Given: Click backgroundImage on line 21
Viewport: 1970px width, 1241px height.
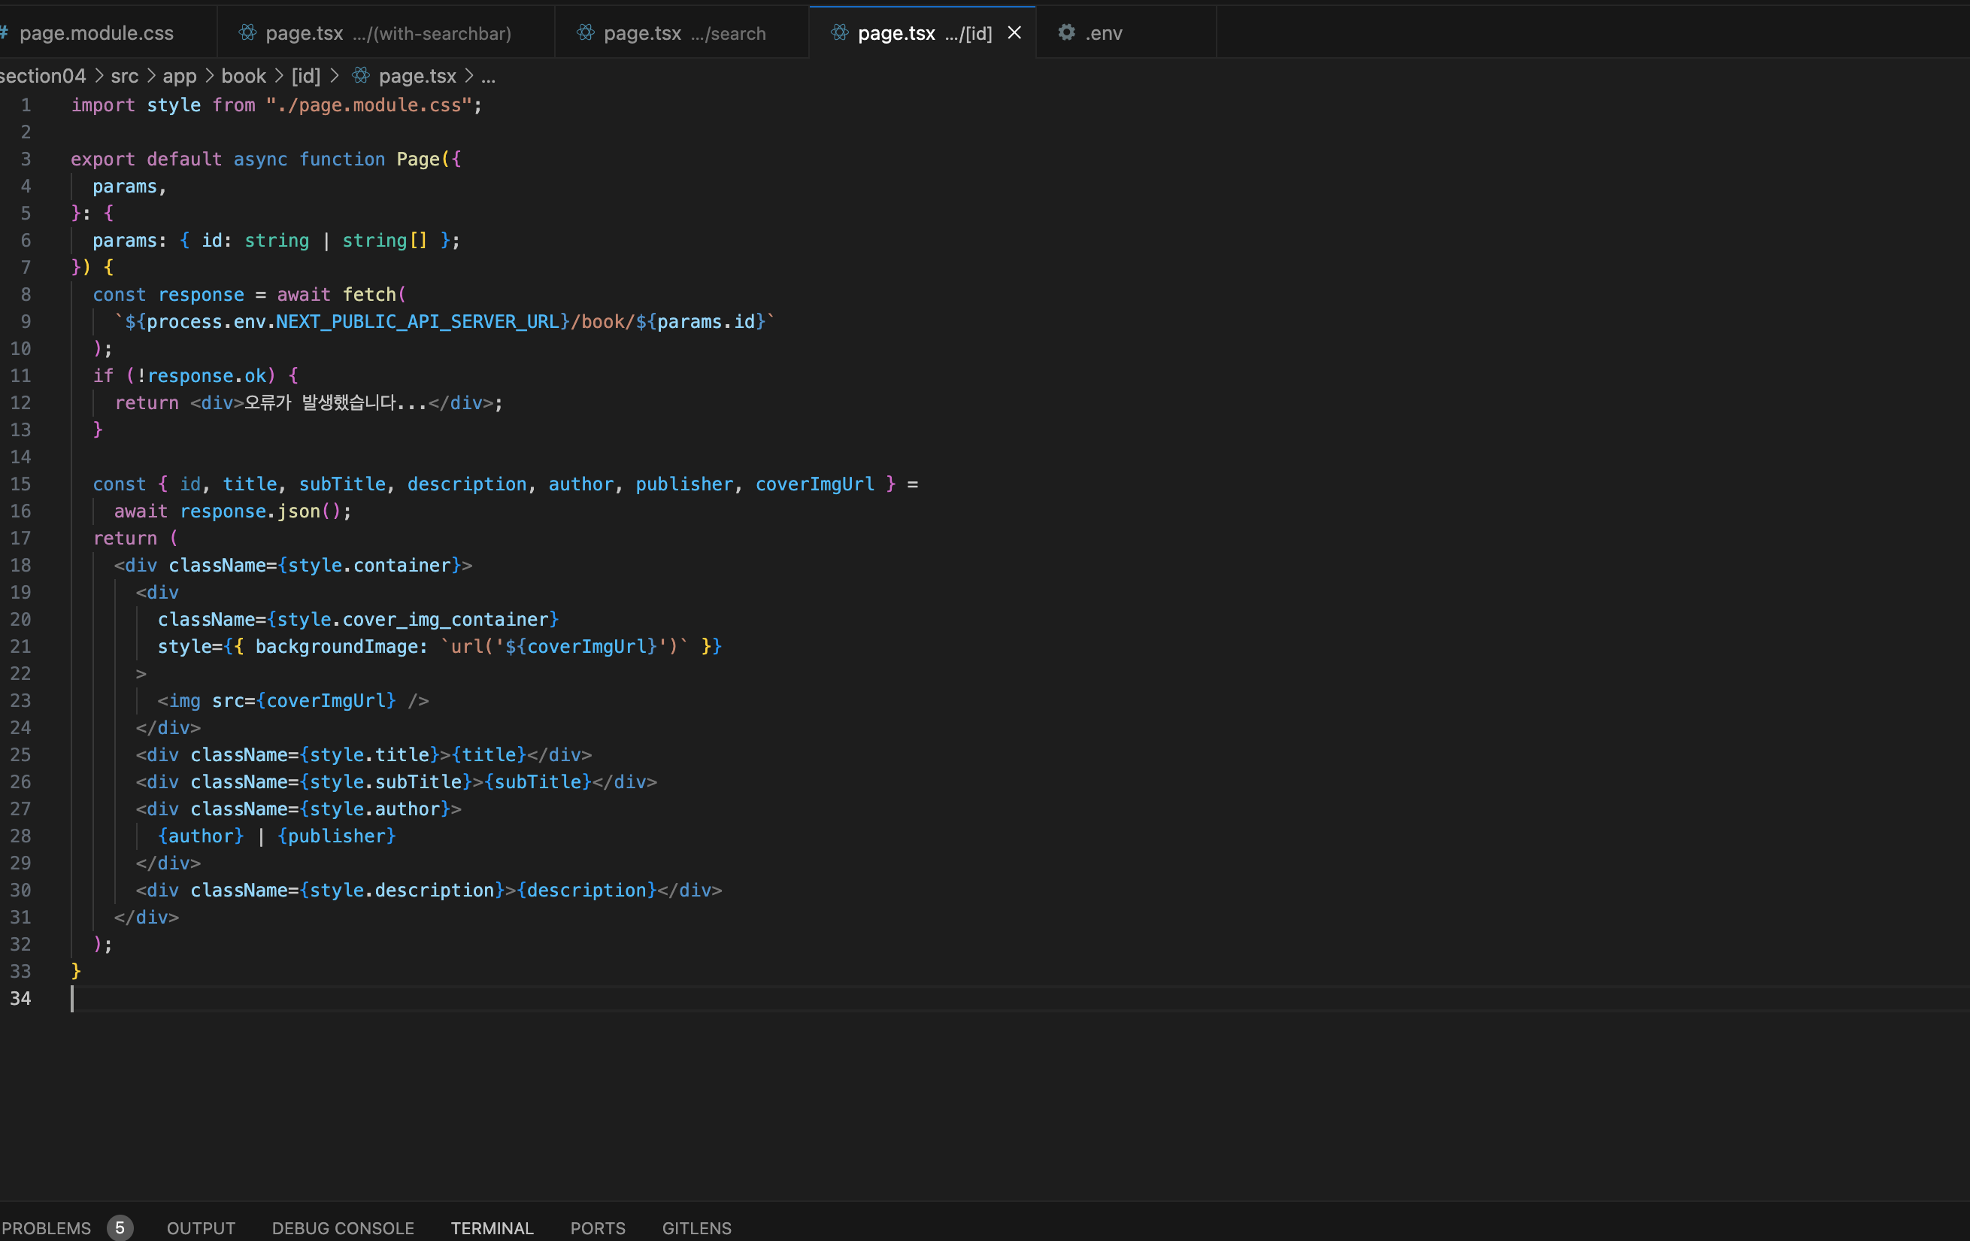Looking at the screenshot, I should click(335, 646).
